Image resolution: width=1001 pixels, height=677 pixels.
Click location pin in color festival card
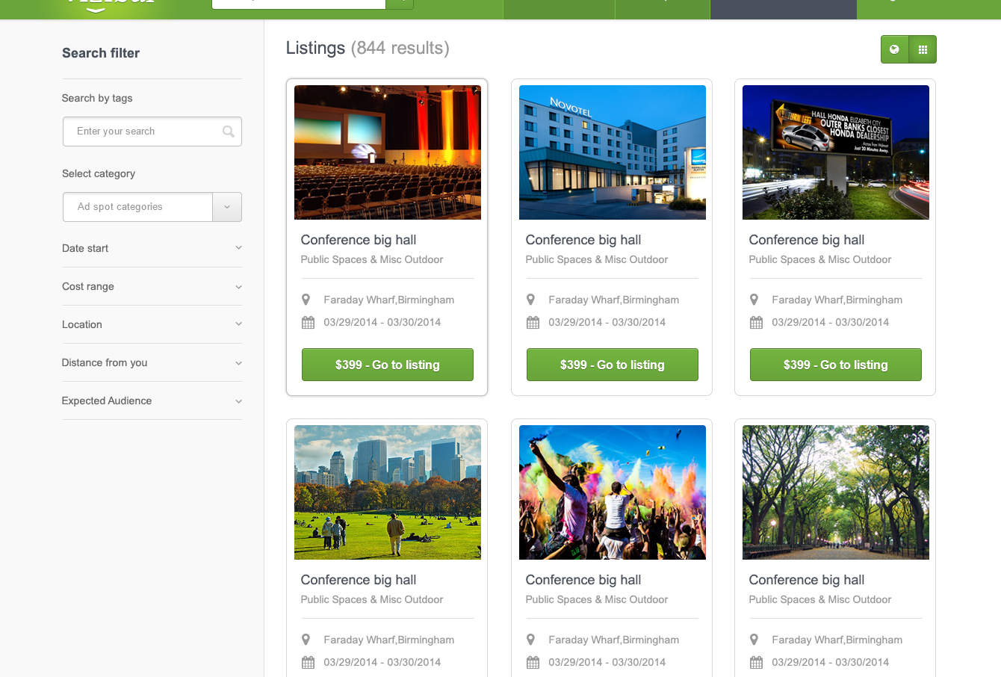click(x=530, y=640)
